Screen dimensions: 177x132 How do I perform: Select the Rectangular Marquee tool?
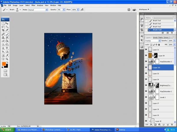point(3,23)
